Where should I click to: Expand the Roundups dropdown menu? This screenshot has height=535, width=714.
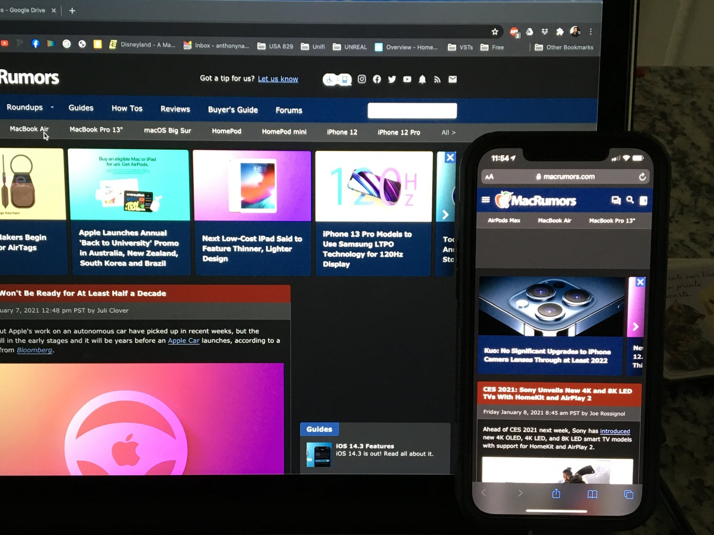pos(30,107)
